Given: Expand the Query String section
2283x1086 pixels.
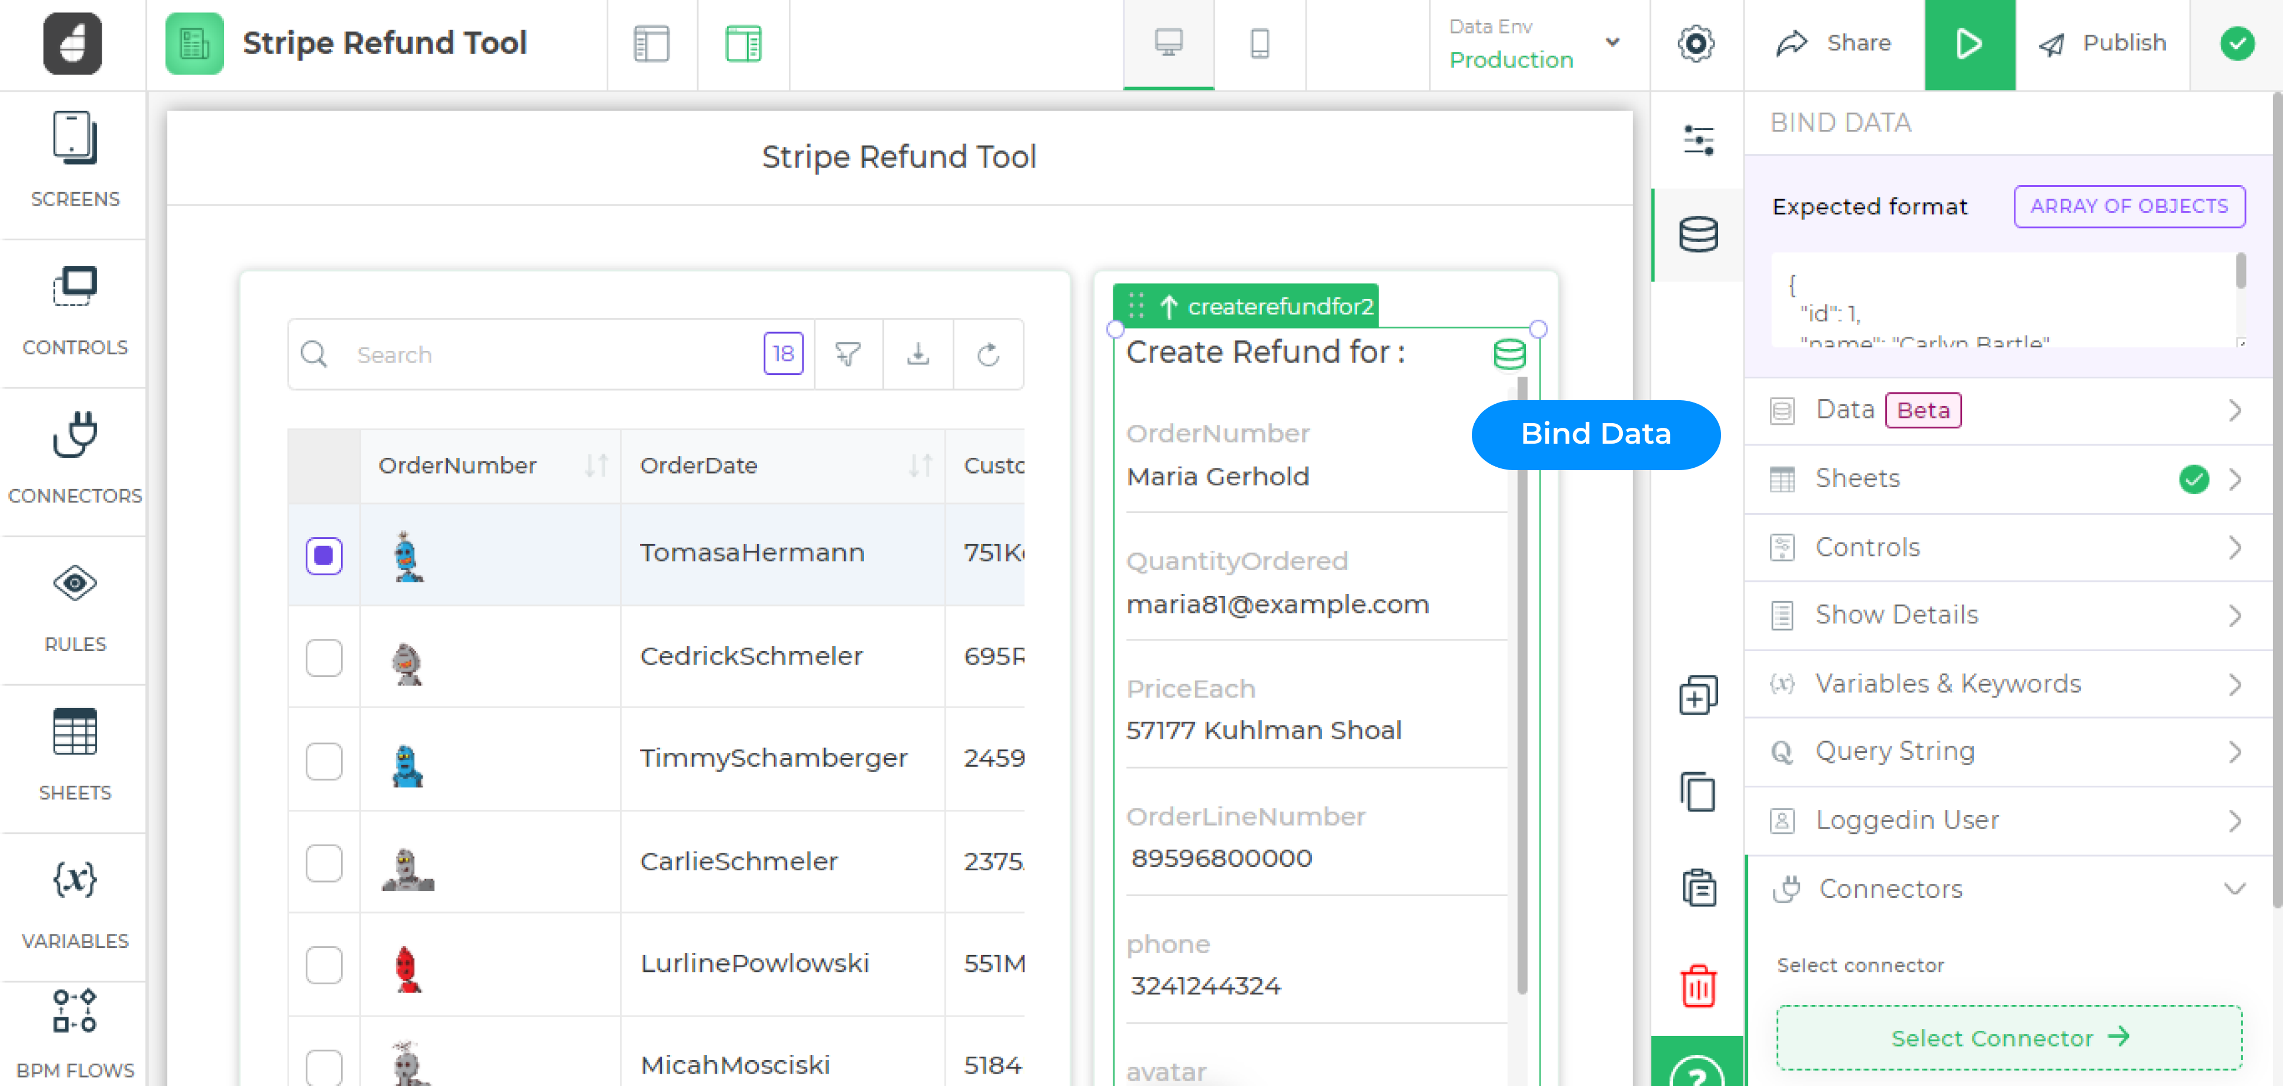Looking at the screenshot, I should 2007,752.
